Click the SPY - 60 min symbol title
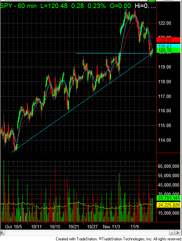 19,6
